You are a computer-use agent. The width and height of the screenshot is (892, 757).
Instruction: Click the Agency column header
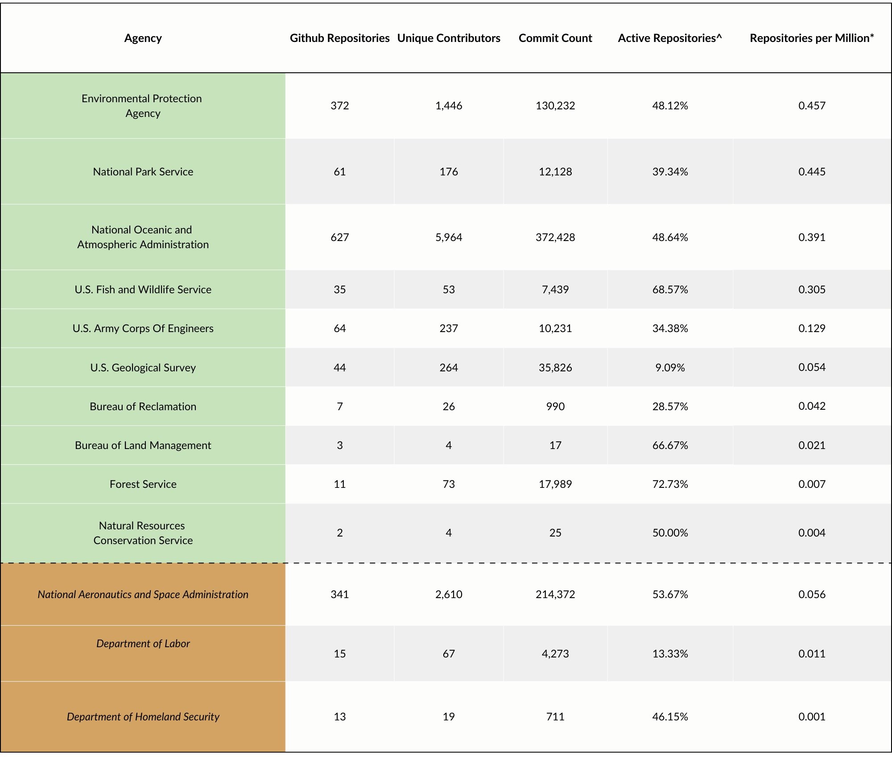[143, 38]
